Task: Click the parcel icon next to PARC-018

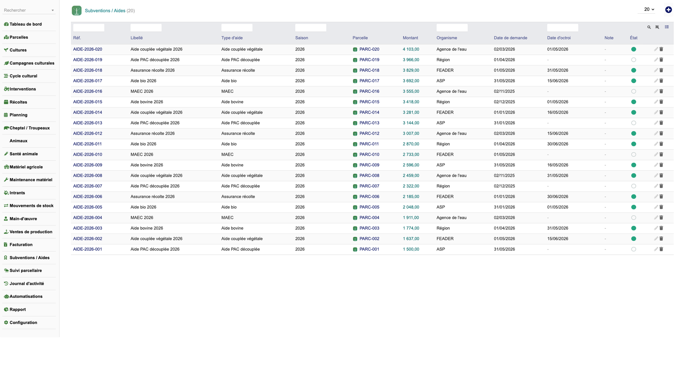Action: [355, 70]
